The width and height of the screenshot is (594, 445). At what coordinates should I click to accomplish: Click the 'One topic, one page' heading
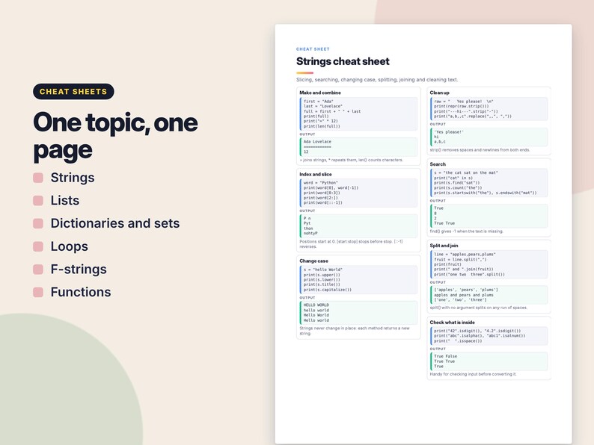coord(115,136)
